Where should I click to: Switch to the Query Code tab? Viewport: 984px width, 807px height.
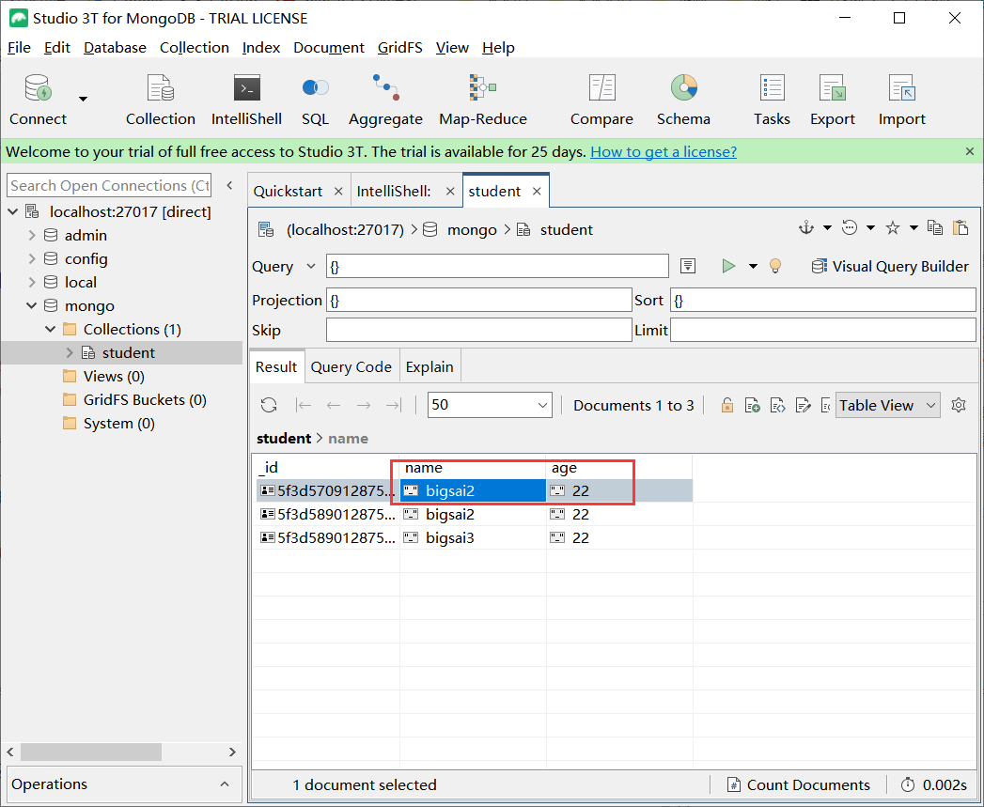pyautogui.click(x=351, y=367)
